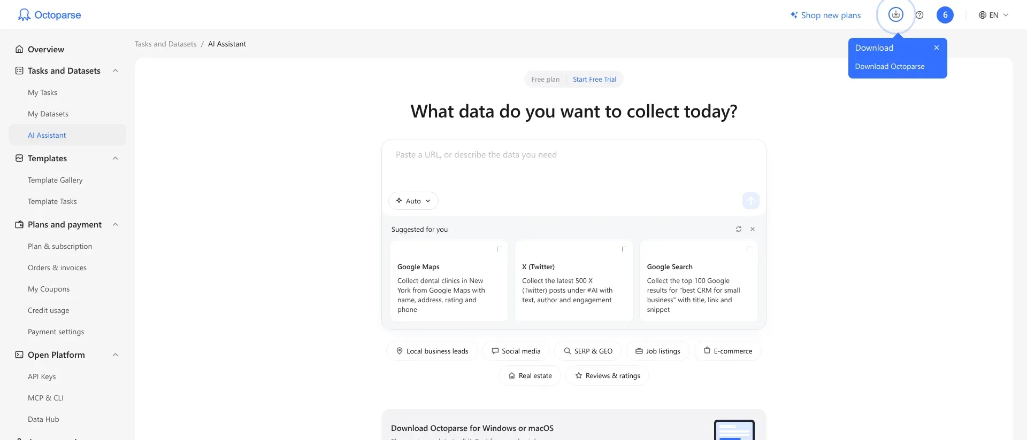
Task: Open My Coupons page
Action: (x=67, y=289)
